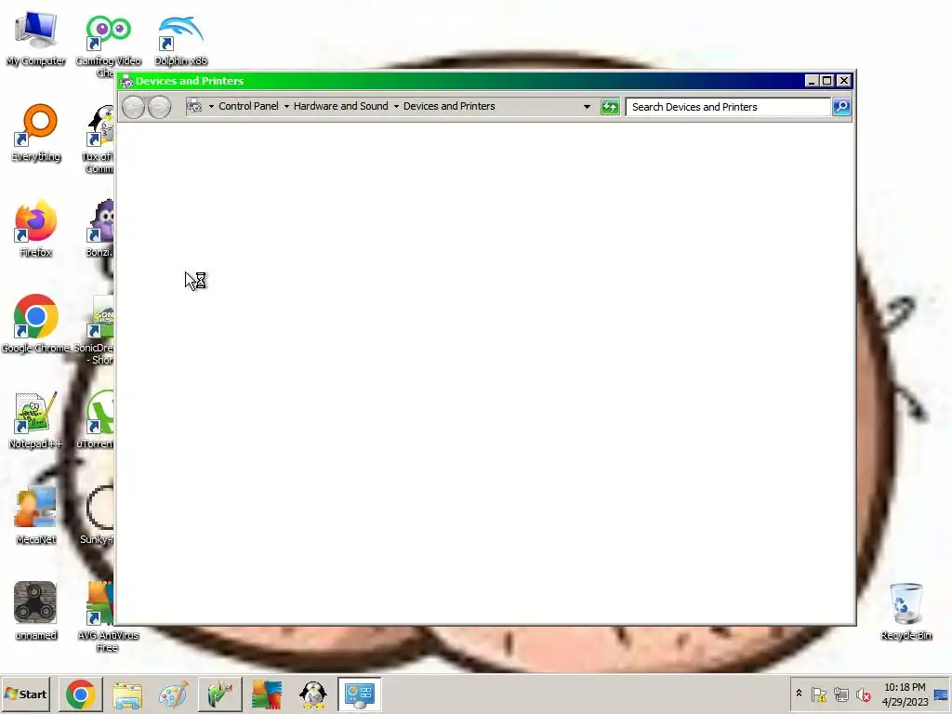Click the Devices and Printers title icon
This screenshot has height=714, width=952.
point(126,82)
